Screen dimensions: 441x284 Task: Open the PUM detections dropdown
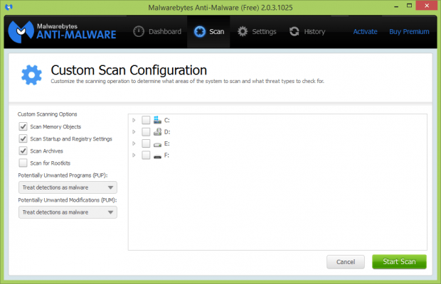click(x=68, y=212)
